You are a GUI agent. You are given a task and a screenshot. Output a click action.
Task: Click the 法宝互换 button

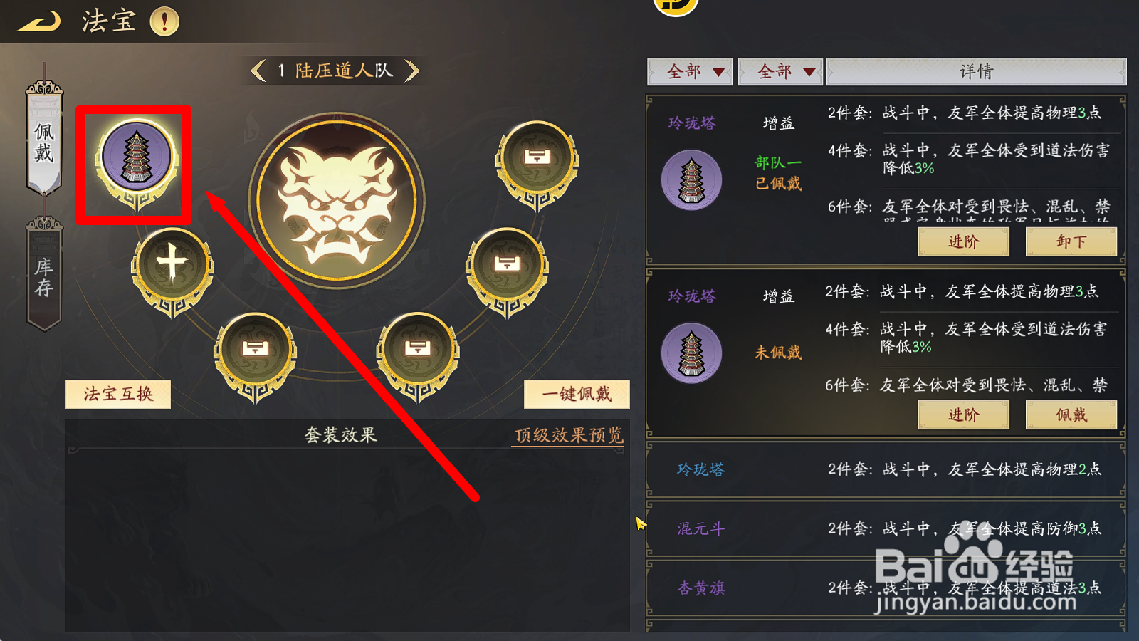pos(118,394)
